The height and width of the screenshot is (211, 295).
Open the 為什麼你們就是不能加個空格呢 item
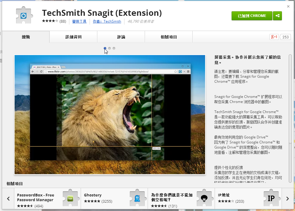click(x=181, y=199)
